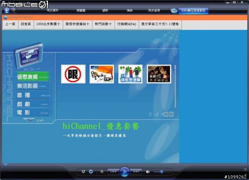This screenshot has width=249, height=180.
Task: Select 電影 movie category
Action: 33,113
